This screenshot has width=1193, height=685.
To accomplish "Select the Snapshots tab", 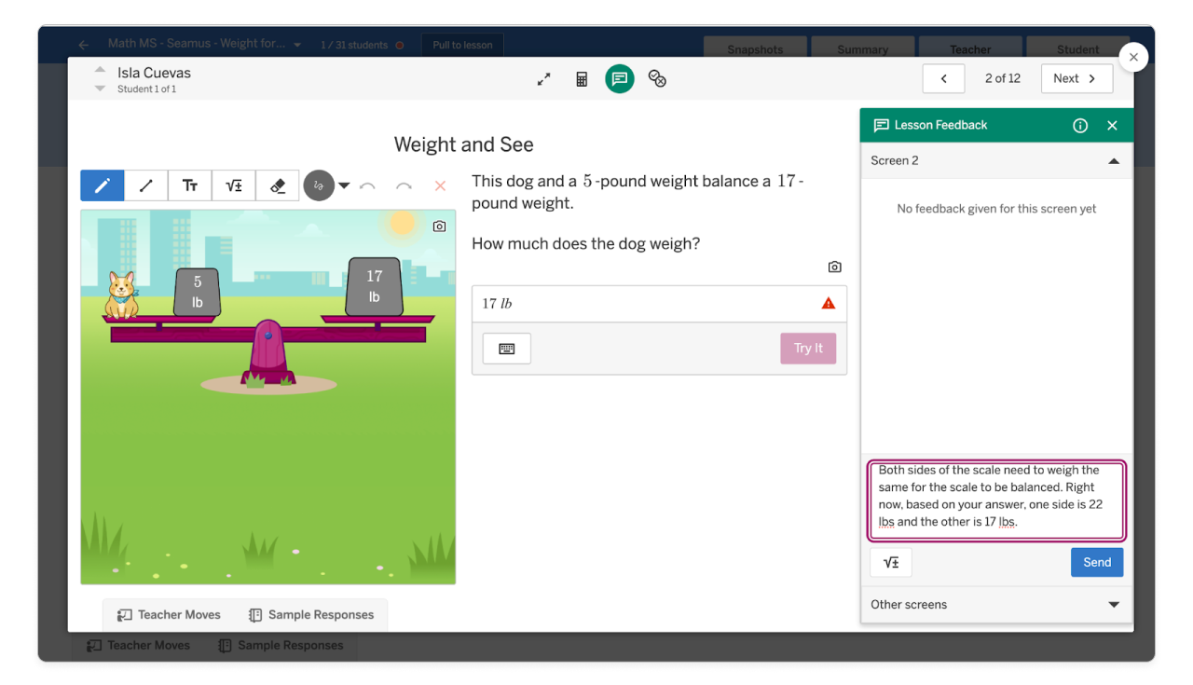I will pos(755,49).
